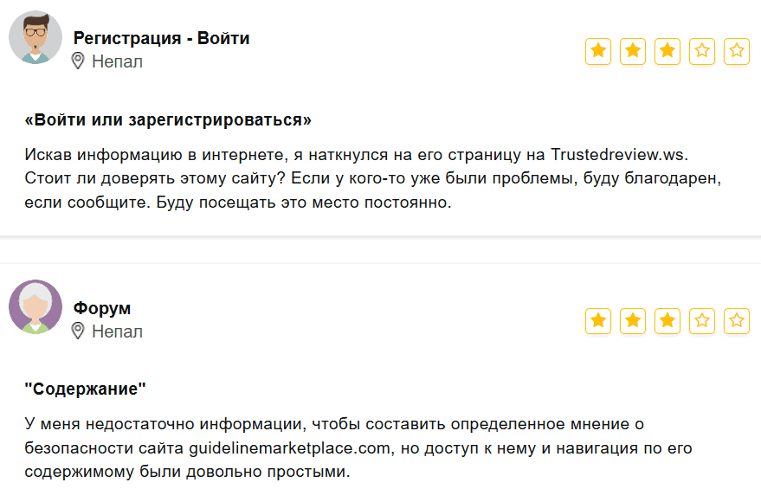Screen dimensions: 761x502
Task: Toggle the second filled star in the top rating
Action: 632,51
